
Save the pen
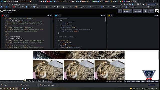pyautogui.click(x=126, y=11)
